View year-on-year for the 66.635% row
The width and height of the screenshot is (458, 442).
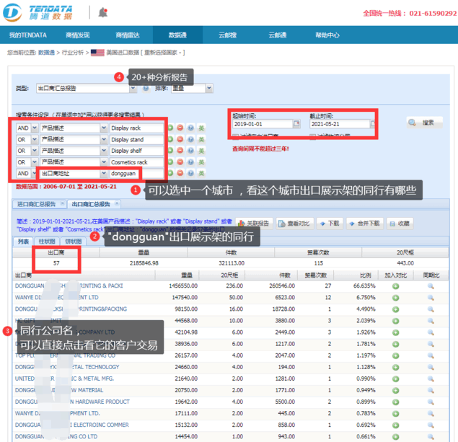(x=431, y=286)
